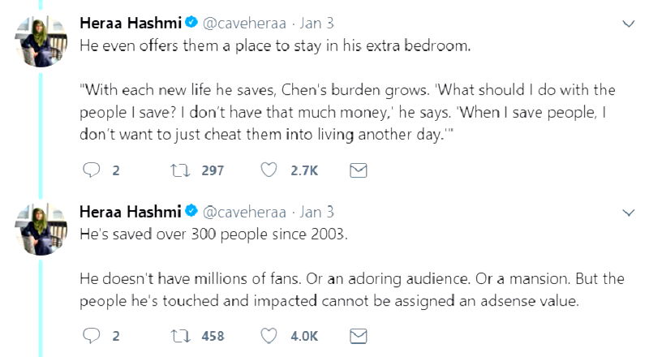Open Heraa Hashmi's name link on second tweet

131,212
